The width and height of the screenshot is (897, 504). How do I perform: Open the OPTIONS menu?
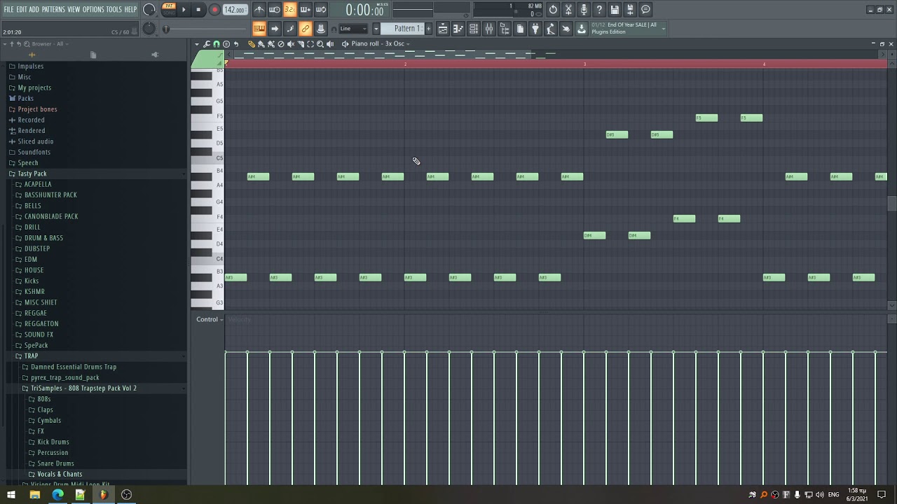coord(93,9)
